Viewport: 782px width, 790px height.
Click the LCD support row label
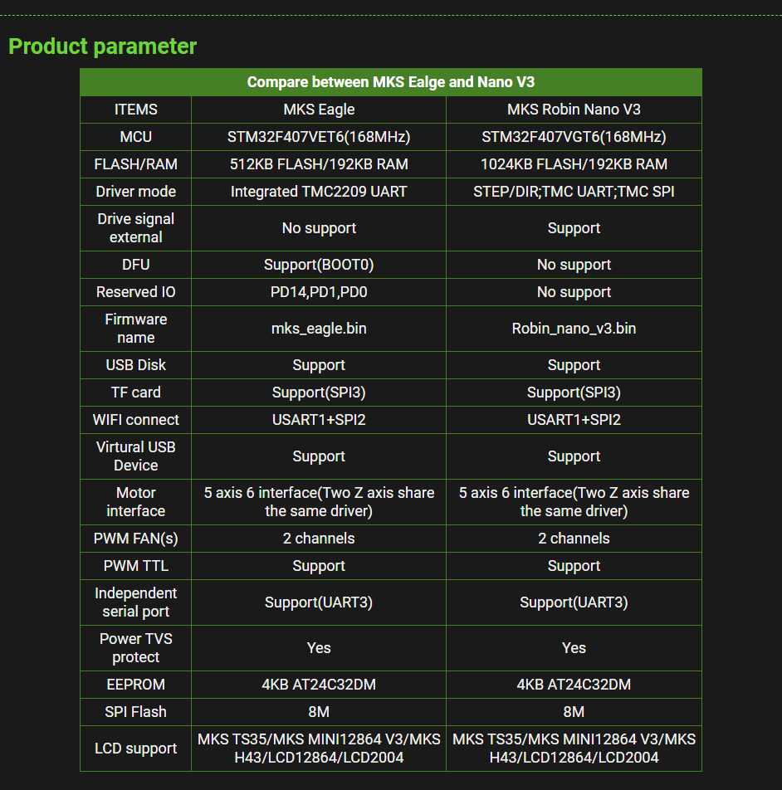[x=135, y=749]
